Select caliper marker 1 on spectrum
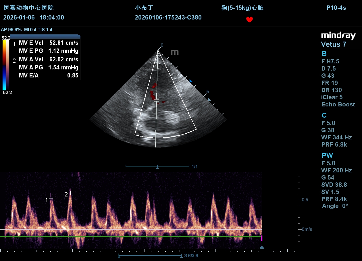The image size is (362, 261). [x=51, y=198]
